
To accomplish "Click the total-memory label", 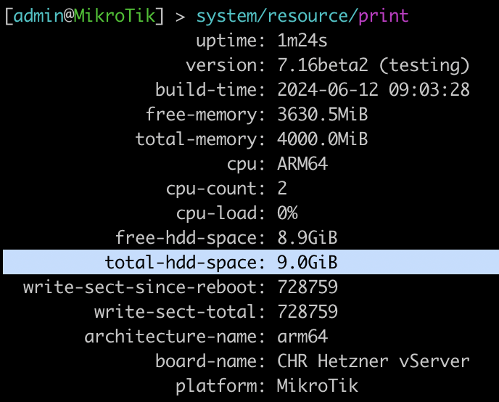I will tap(200, 140).
